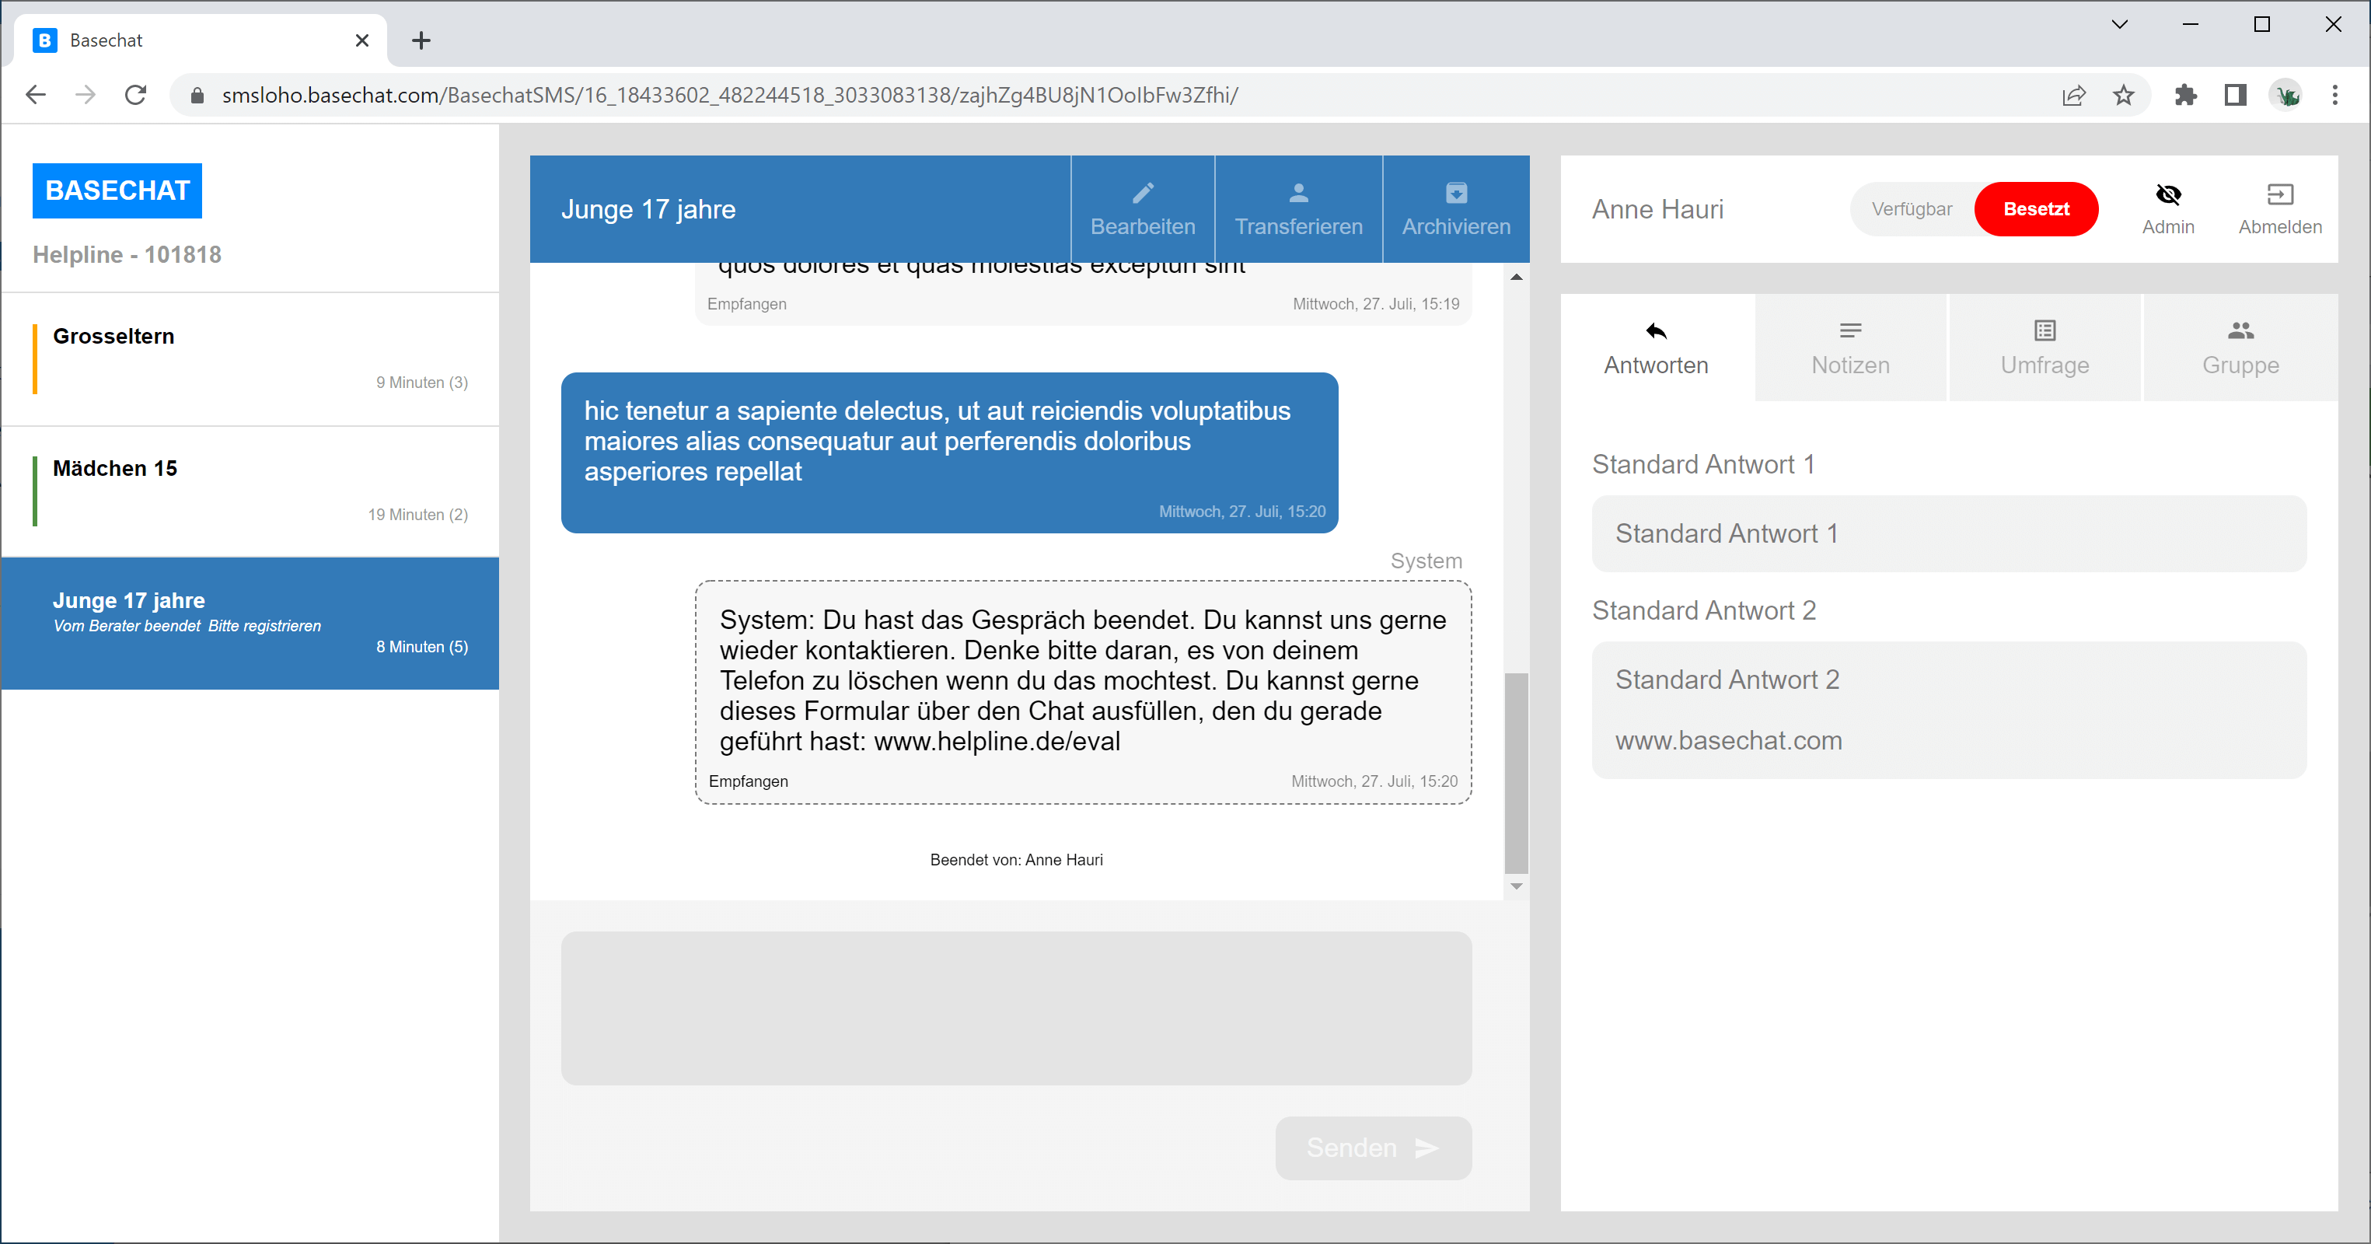Bookmark page with star icon
Image resolution: width=2371 pixels, height=1244 pixels.
point(2122,95)
